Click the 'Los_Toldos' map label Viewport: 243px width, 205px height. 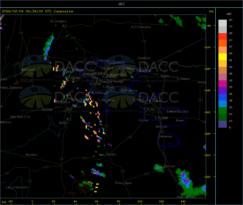click(x=107, y=154)
